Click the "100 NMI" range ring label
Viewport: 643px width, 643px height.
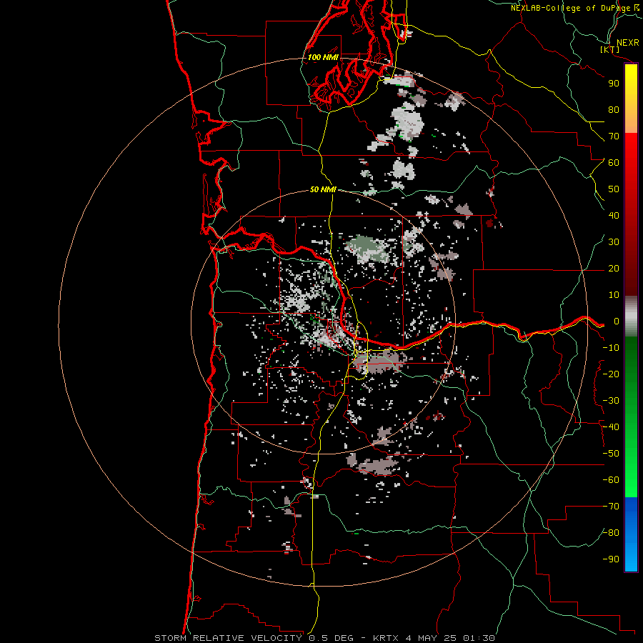323,57
